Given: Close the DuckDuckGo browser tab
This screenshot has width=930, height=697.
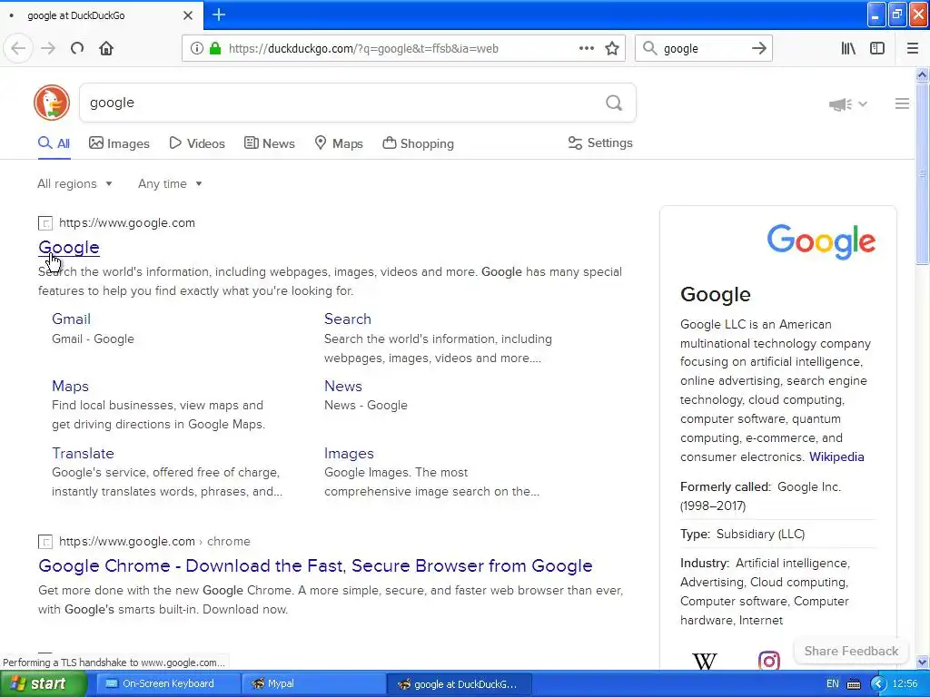Looking at the screenshot, I should pyautogui.click(x=188, y=15).
